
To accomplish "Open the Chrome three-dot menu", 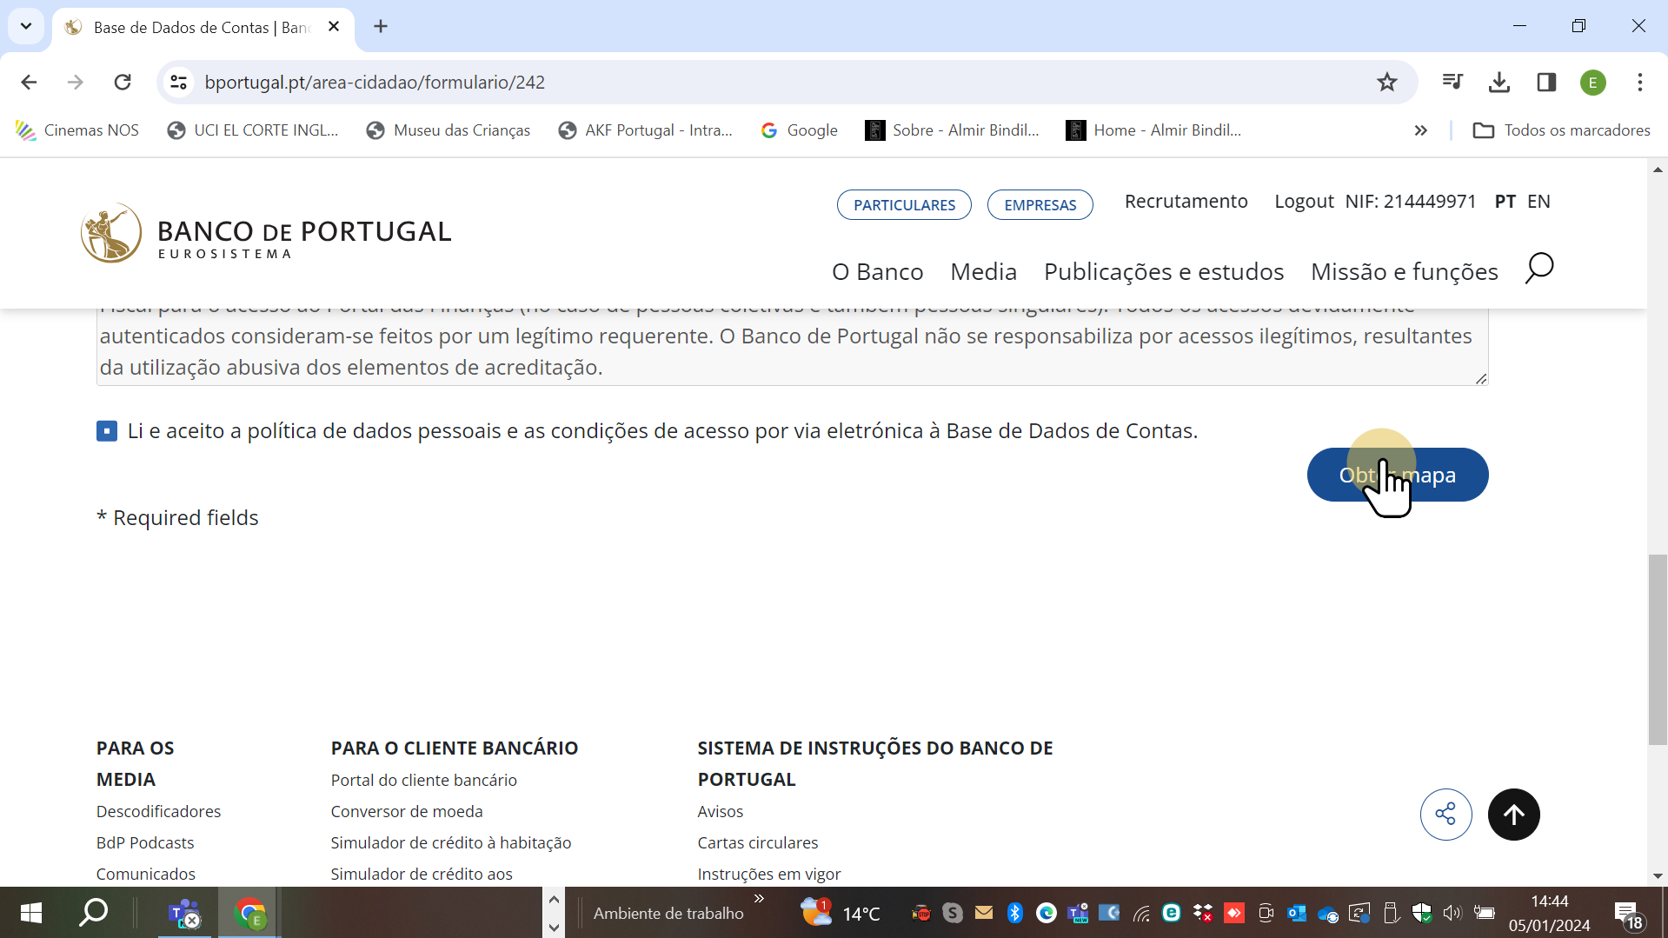I will click(x=1639, y=82).
